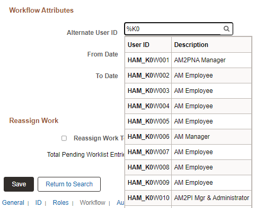255x208 pixels.
Task: Open the ID page link
Action: coord(38,203)
